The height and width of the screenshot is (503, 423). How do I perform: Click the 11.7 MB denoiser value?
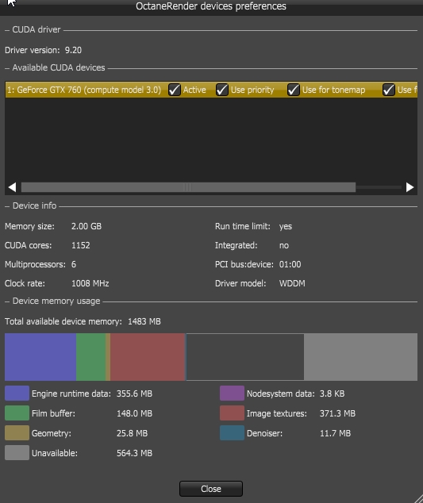(335, 433)
